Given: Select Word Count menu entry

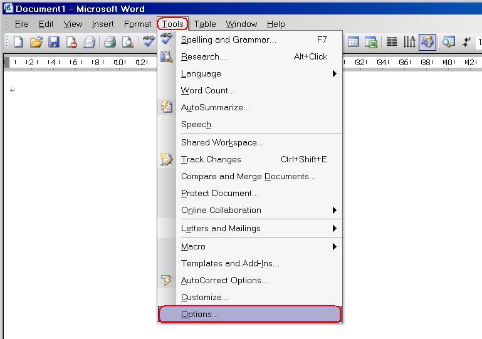Looking at the screenshot, I should 249,90.
